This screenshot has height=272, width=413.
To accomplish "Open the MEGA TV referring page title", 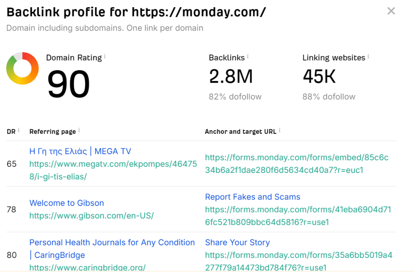I will click(x=80, y=152).
